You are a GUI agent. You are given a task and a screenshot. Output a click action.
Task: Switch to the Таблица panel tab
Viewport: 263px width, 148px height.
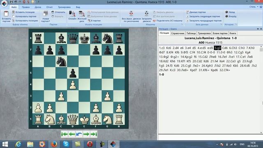[x=191, y=33]
